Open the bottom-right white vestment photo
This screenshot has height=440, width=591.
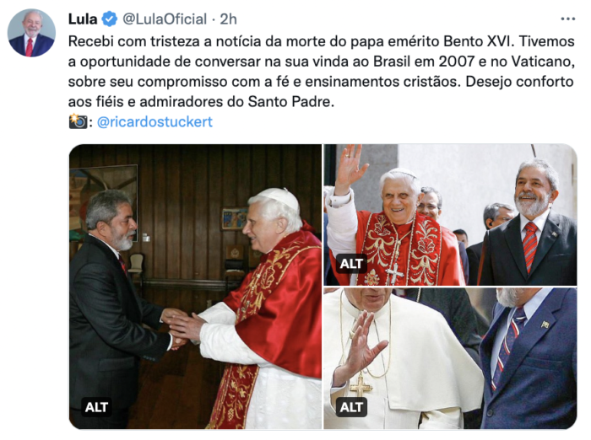point(450,358)
